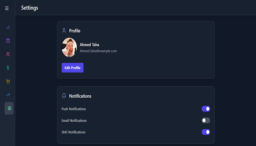Turn off SMS Notifications toggle
Viewport: 256px width, 146px height.
(x=206, y=132)
